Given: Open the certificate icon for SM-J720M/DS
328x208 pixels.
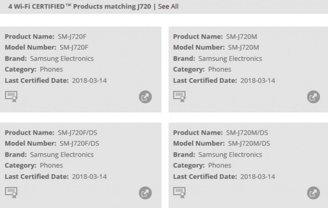Looking at the screenshot, I should (180, 192).
